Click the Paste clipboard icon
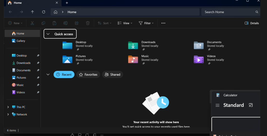This screenshot has width=267, height=136. [54, 23]
